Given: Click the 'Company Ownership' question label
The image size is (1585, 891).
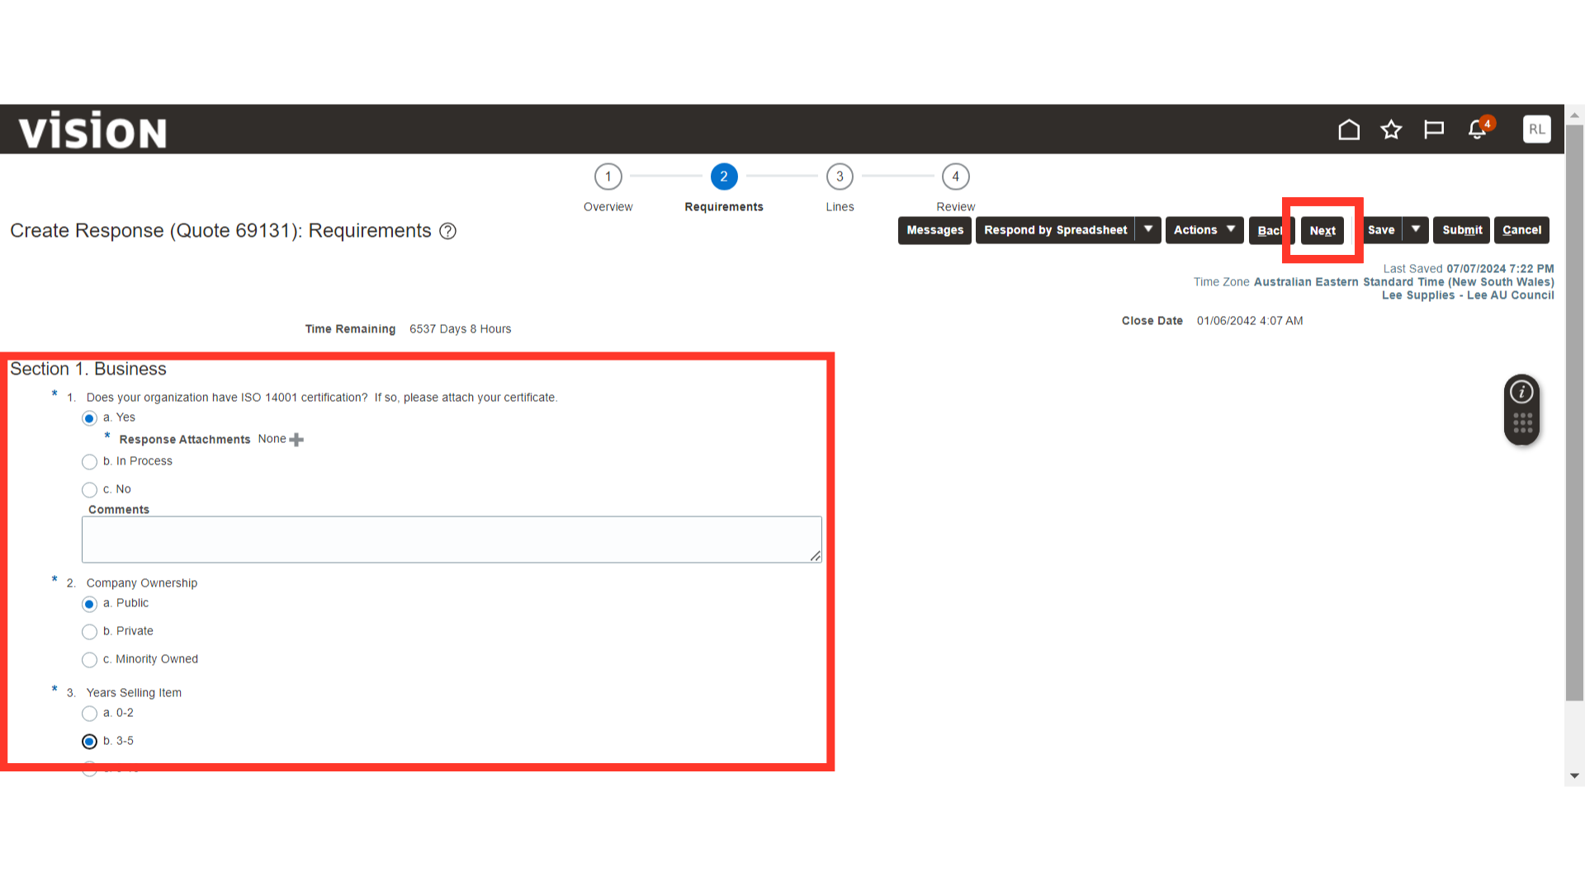Looking at the screenshot, I should (142, 583).
